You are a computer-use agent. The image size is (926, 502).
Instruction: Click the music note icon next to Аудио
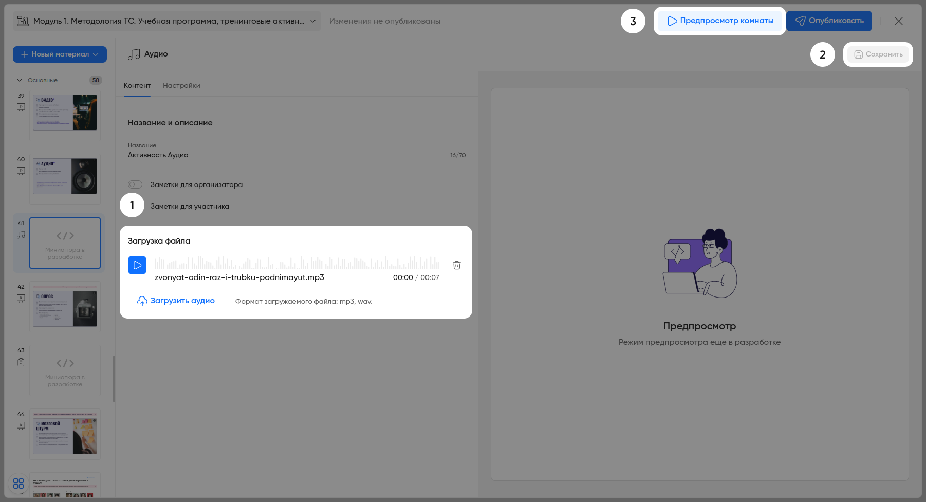coord(134,54)
